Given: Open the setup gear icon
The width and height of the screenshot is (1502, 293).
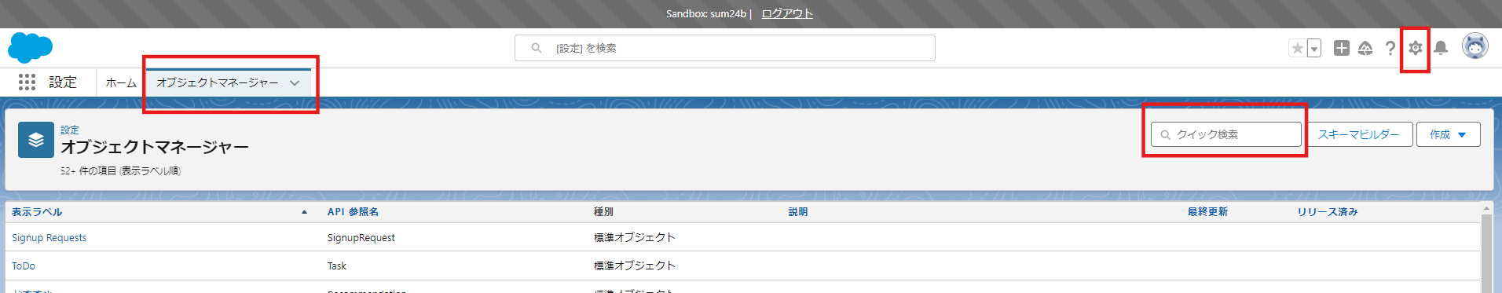Looking at the screenshot, I should click(x=1415, y=48).
